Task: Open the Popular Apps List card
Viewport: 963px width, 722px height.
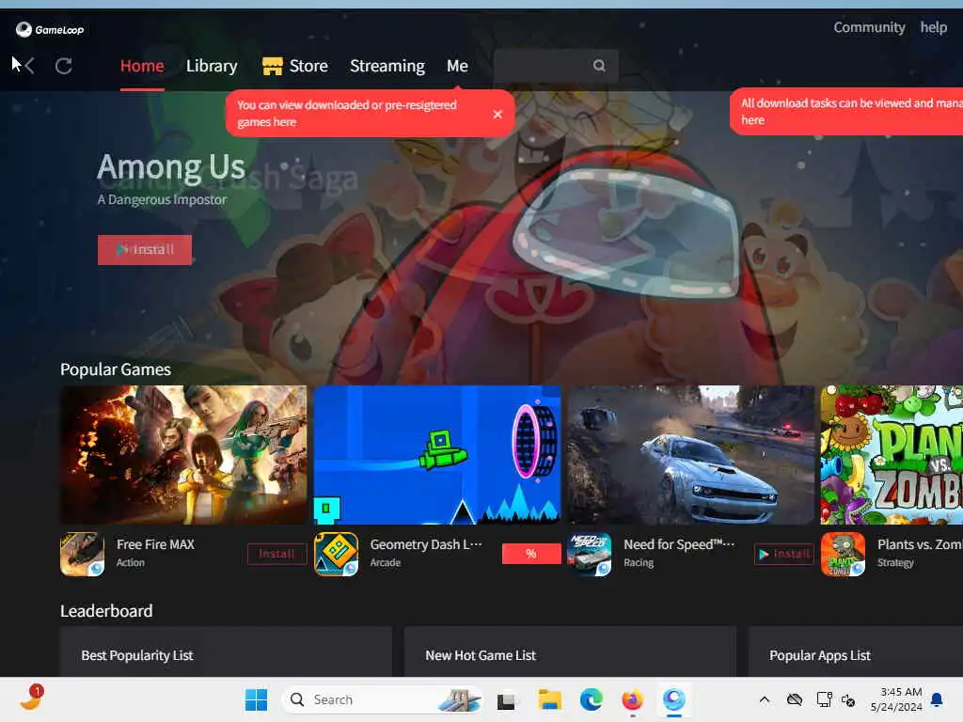Action: pos(856,652)
